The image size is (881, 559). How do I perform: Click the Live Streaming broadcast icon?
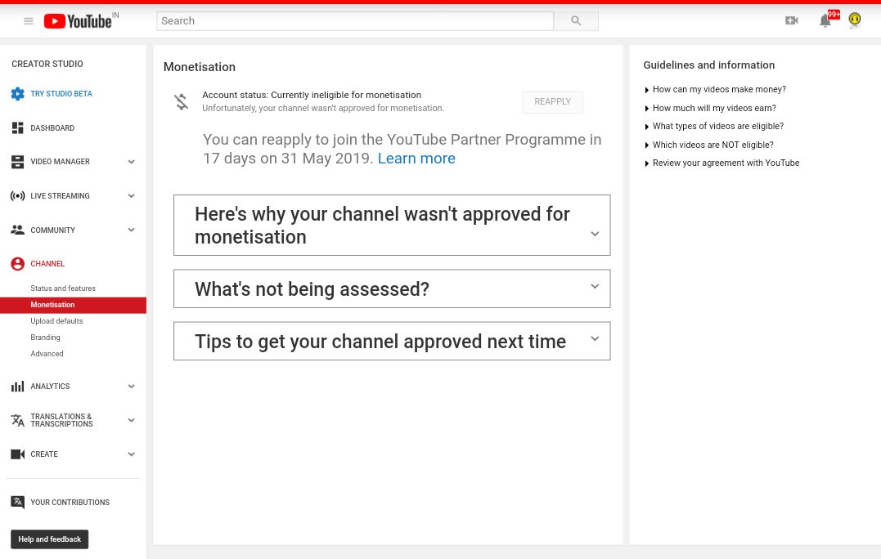[x=17, y=196]
